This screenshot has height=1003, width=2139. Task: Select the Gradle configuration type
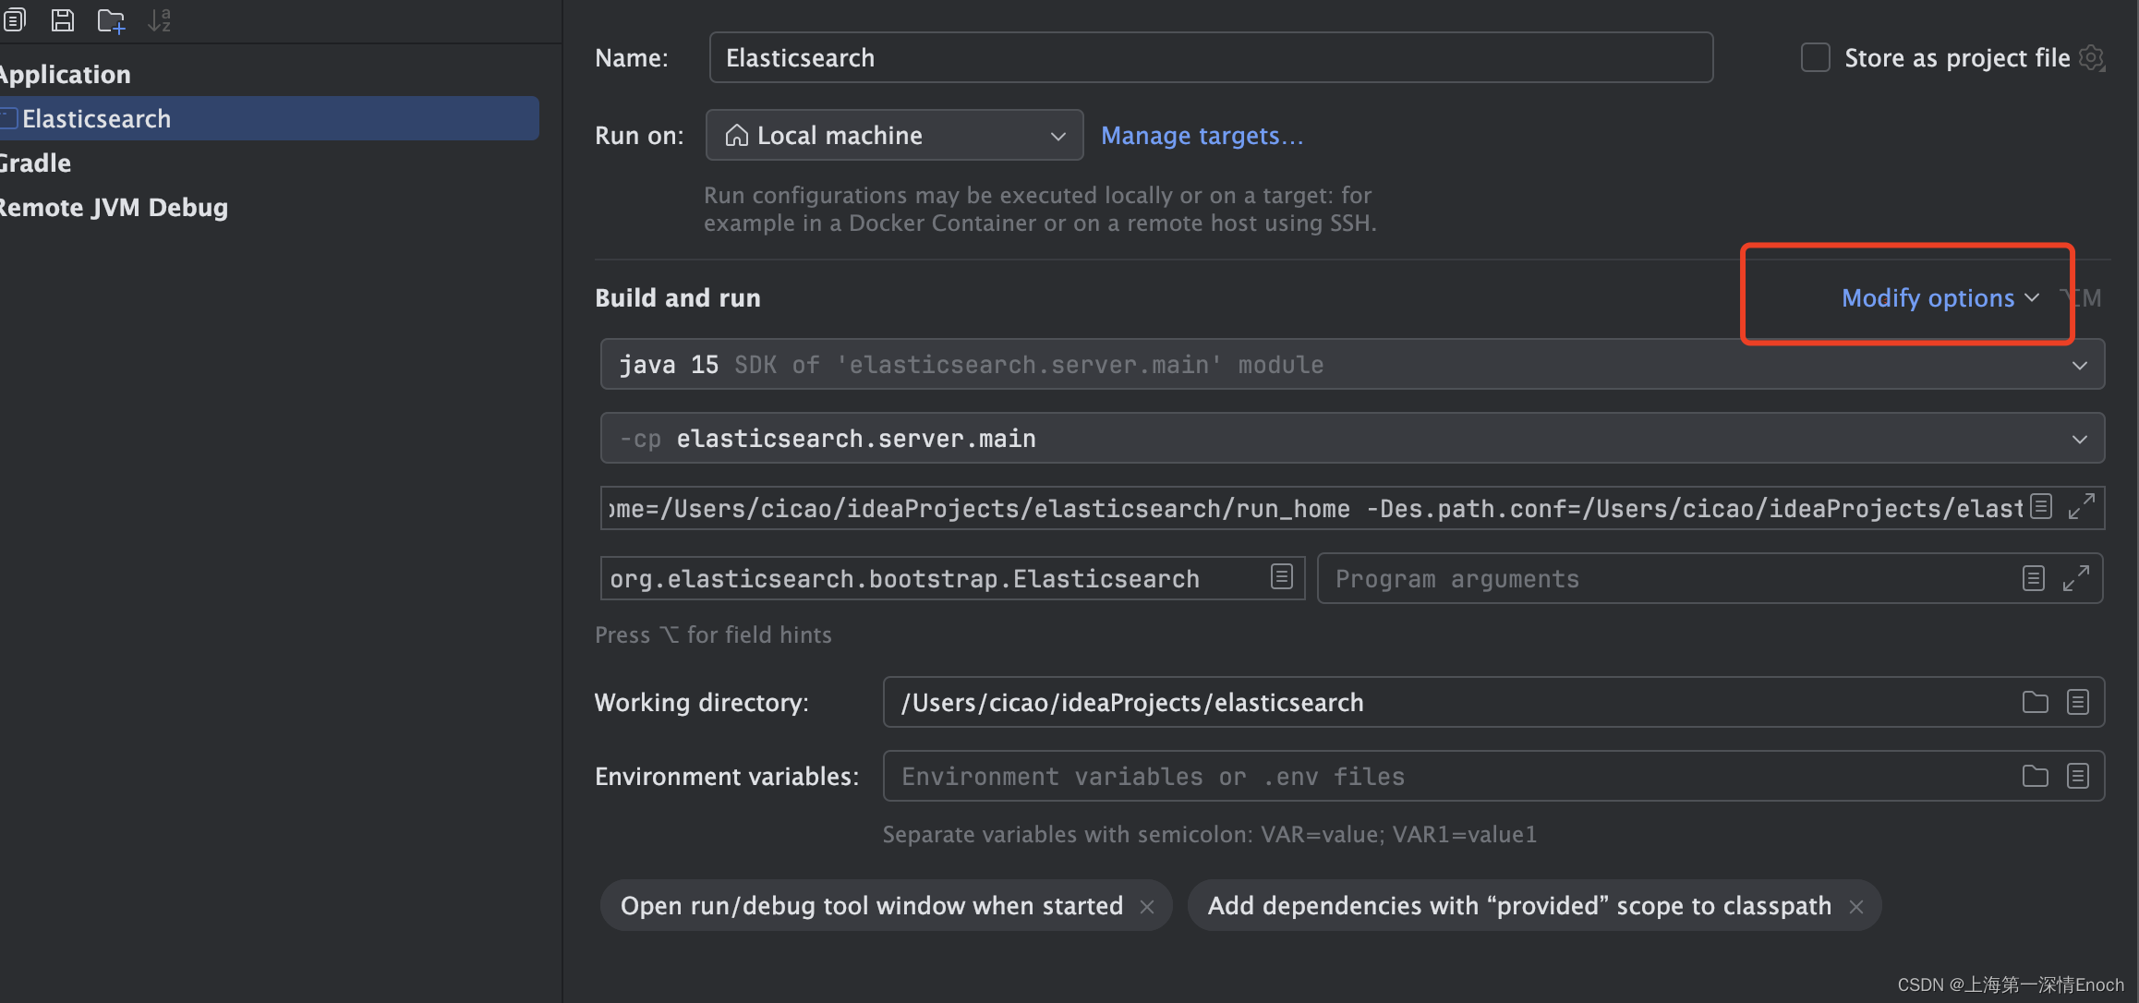pyautogui.click(x=35, y=163)
